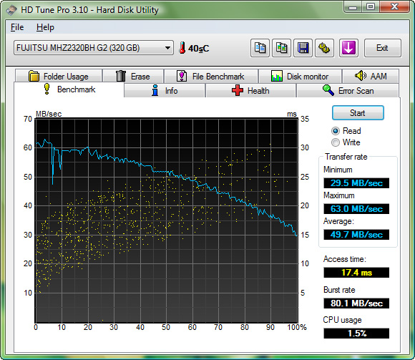Switch to the Erase tab
This screenshot has width=415, height=360.
[x=133, y=77]
